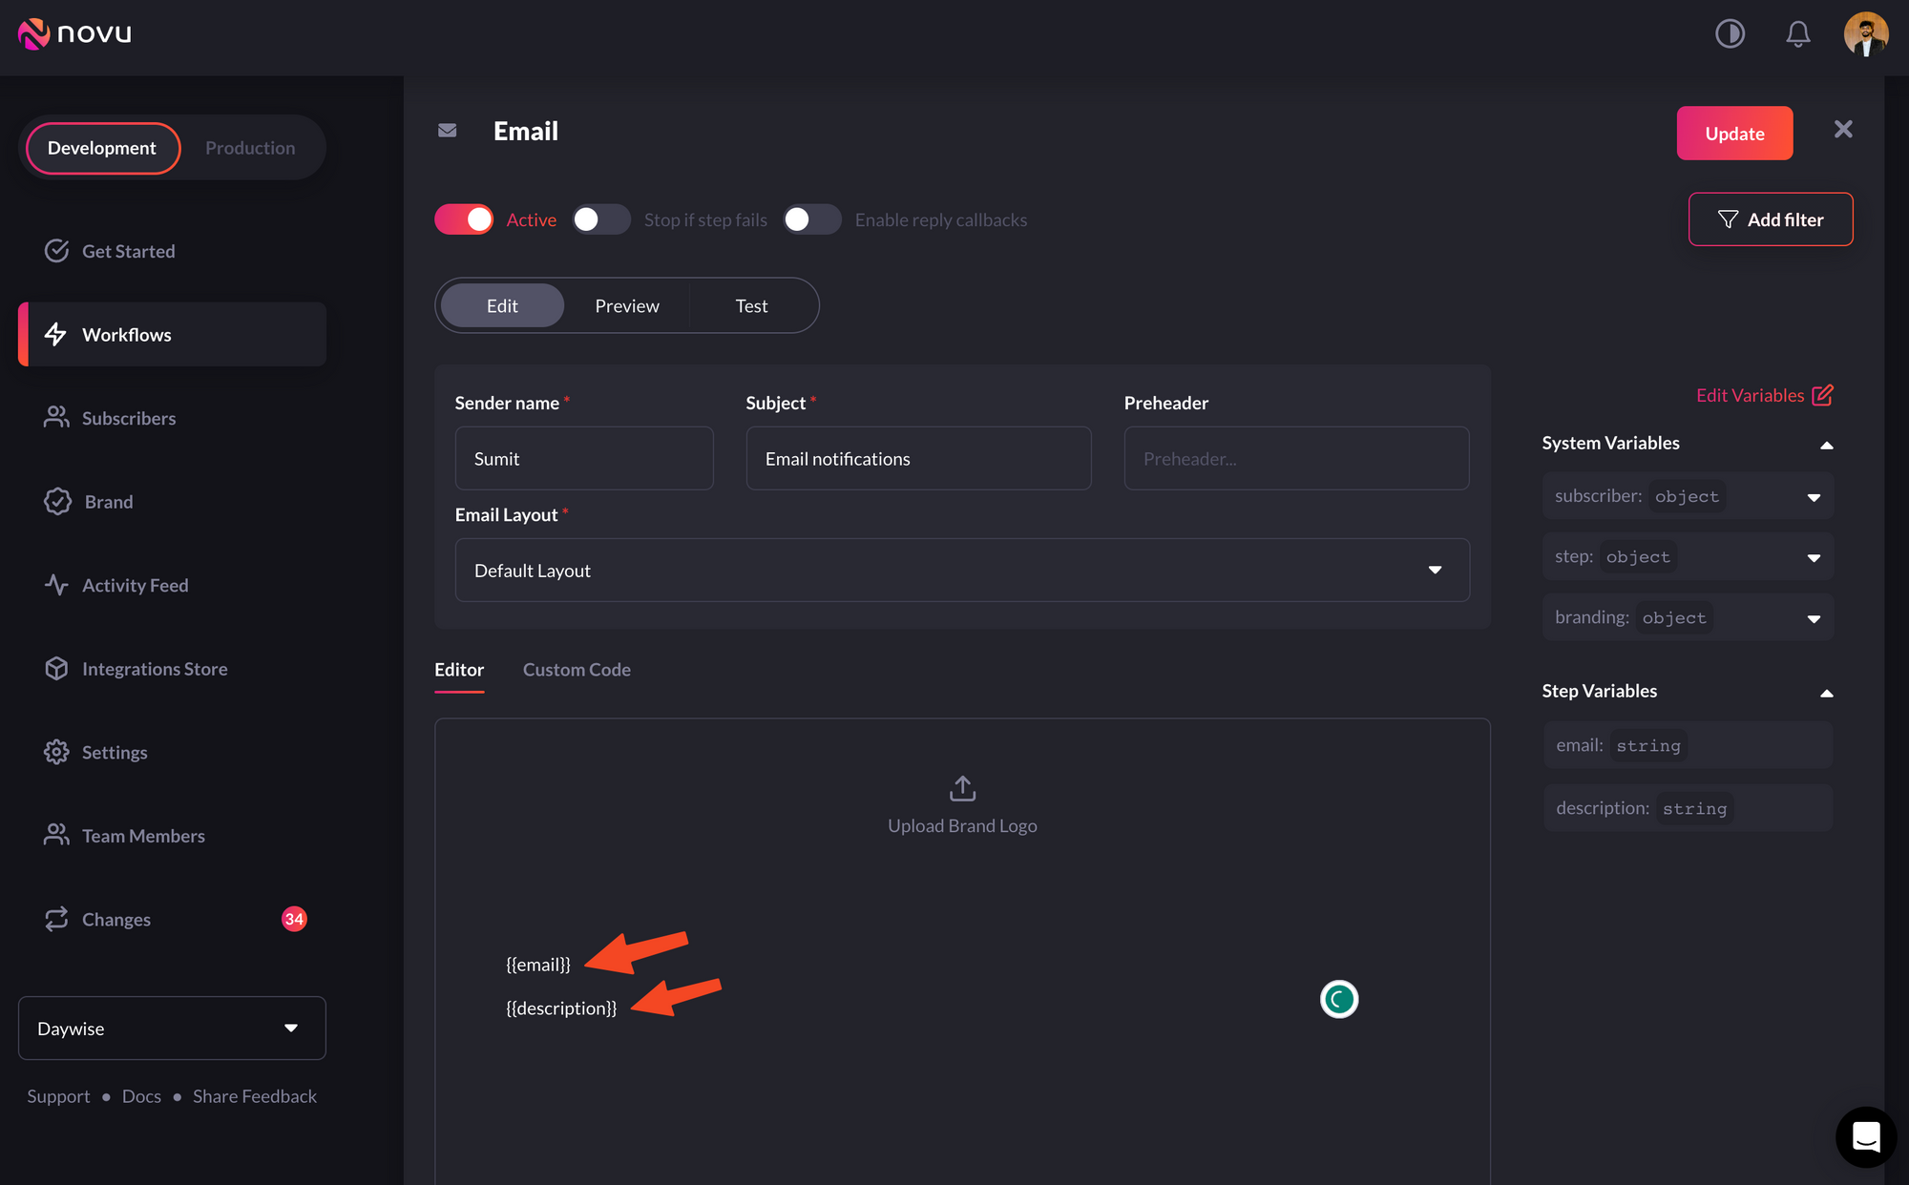Click the Preheader input field
Viewport: 1909px width, 1185px height.
(1296, 459)
